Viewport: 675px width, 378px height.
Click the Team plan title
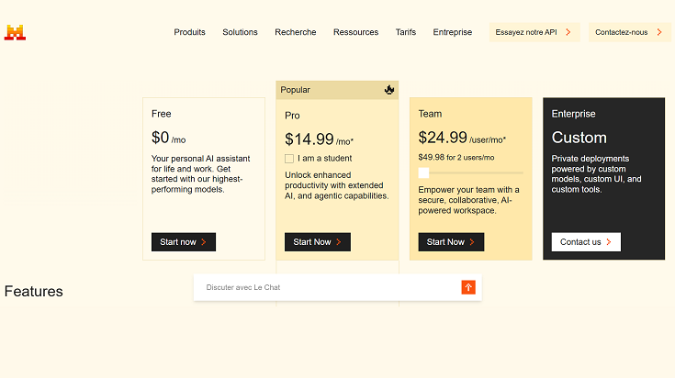[430, 114]
